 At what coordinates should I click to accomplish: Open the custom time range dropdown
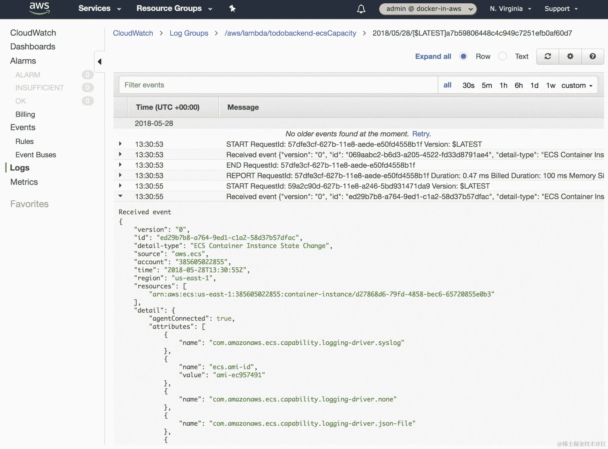coord(577,85)
